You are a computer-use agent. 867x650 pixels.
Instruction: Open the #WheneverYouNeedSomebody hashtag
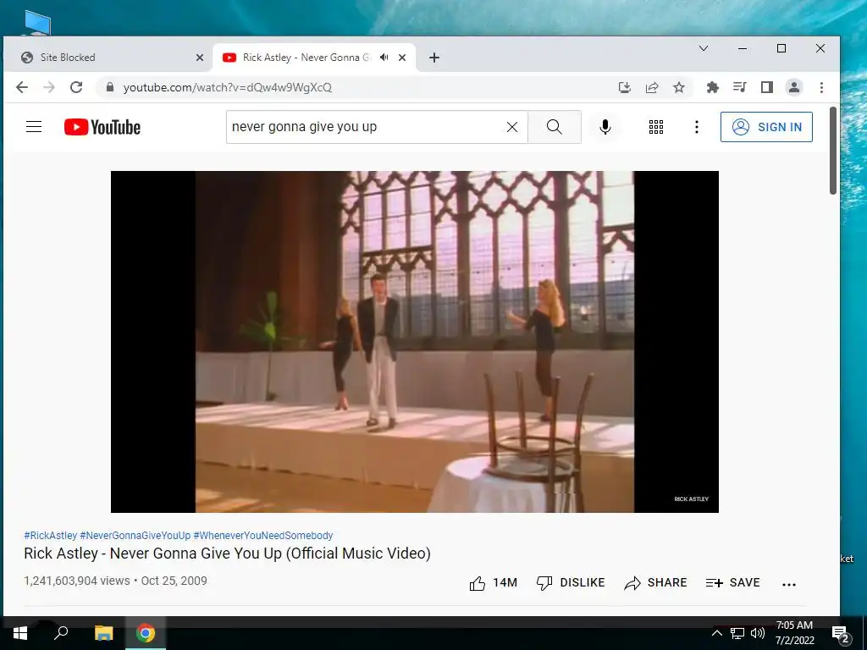click(263, 535)
